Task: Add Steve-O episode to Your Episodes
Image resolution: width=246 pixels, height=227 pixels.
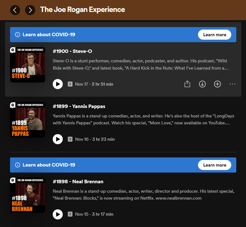Action: pyautogui.click(x=217, y=84)
